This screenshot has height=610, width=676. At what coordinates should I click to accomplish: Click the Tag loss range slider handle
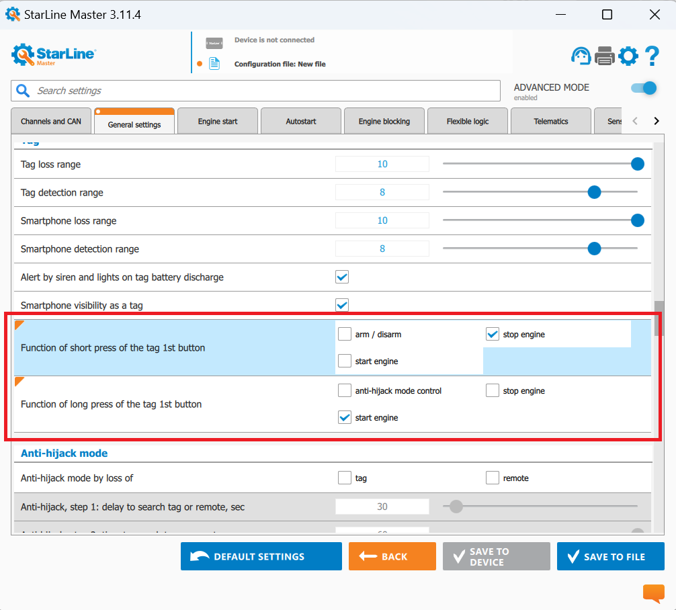tap(637, 164)
